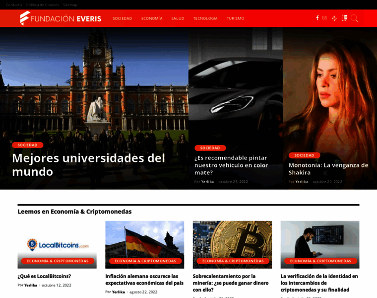This screenshot has height=298, width=377.
Task: Click category tag on LocalBitcoins thumbnail
Action: 58,261
